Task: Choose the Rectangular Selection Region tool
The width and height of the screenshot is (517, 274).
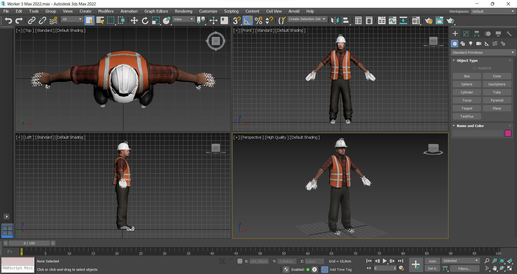Action: click(x=111, y=21)
